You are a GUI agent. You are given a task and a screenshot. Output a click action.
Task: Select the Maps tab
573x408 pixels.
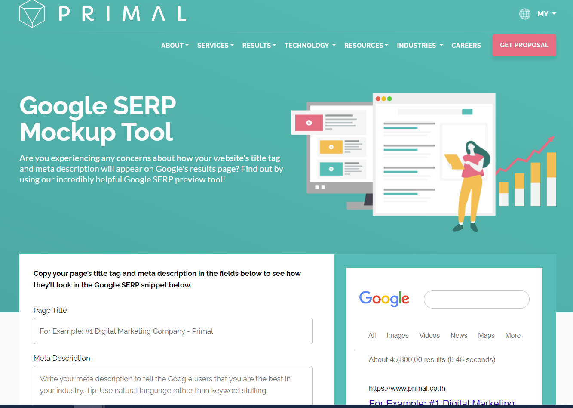tap(486, 335)
